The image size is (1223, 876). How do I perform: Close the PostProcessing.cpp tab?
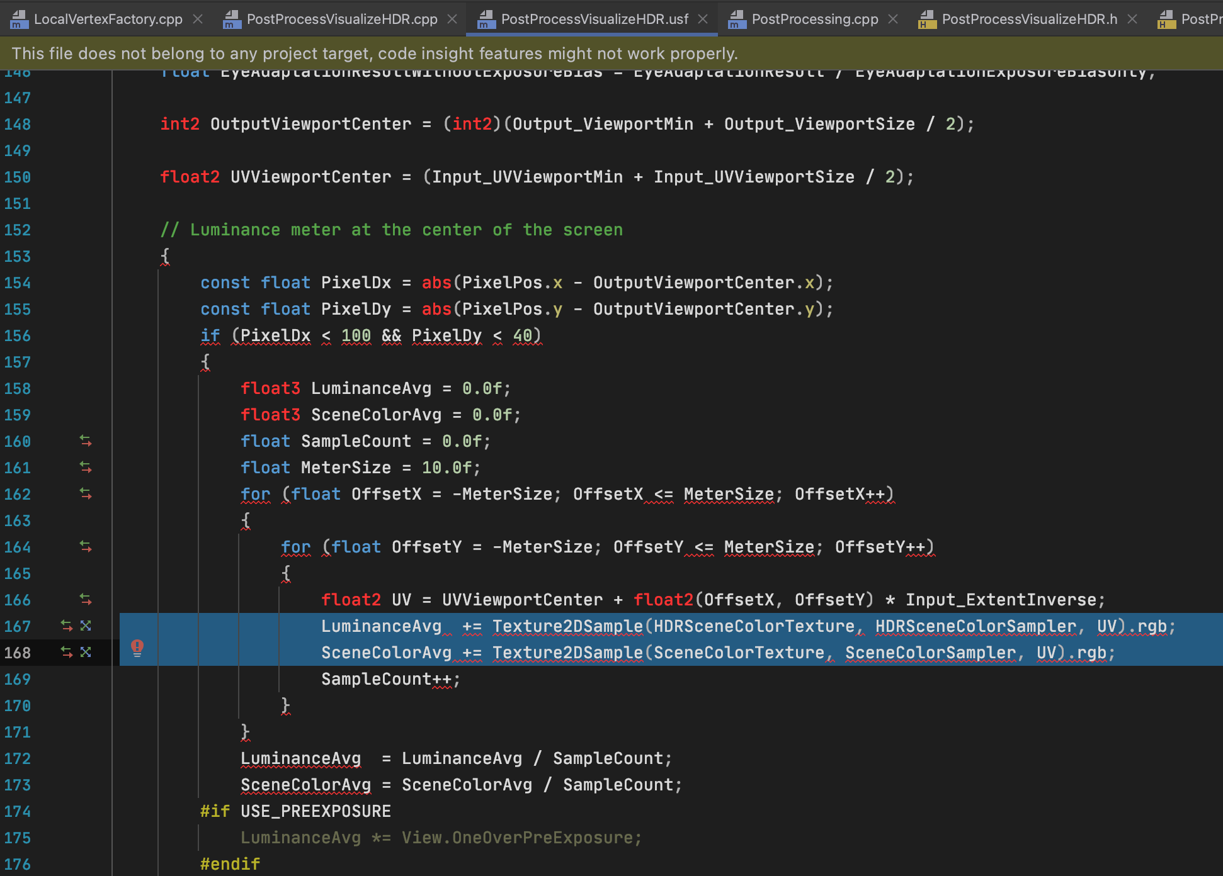(892, 19)
